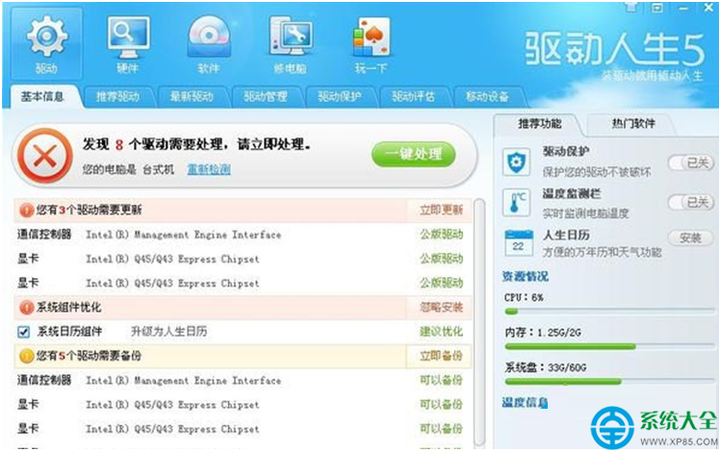Toggle 驱动保护 switch showing 已关
Screen dimensions: 720x452
click(x=691, y=163)
